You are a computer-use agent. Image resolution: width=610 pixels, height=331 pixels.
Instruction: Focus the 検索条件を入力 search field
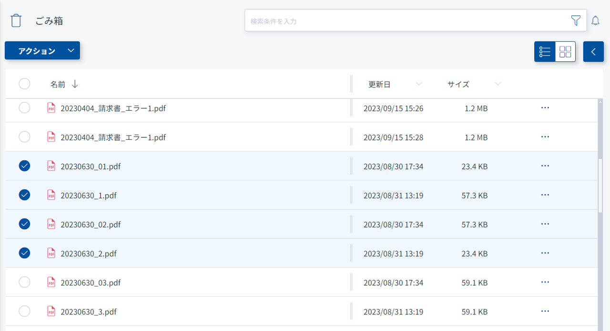(405, 21)
